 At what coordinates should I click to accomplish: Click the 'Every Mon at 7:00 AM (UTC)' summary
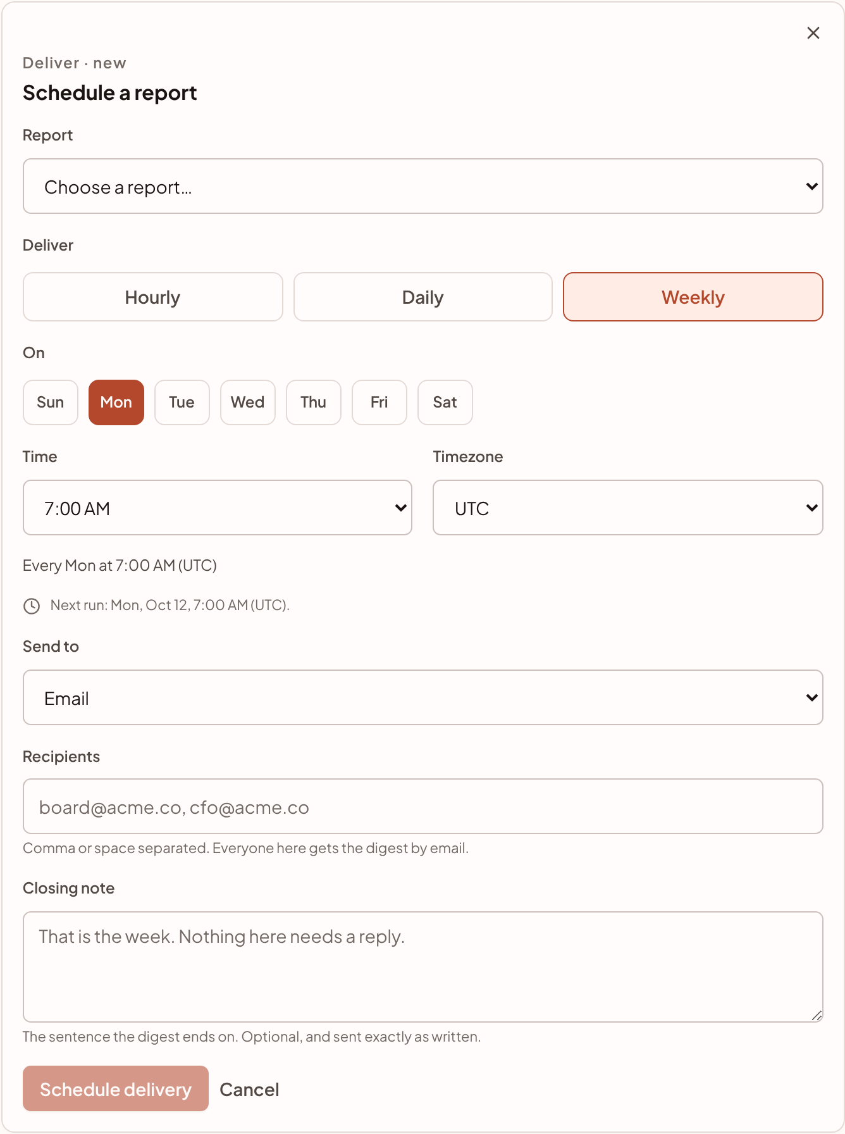(120, 566)
